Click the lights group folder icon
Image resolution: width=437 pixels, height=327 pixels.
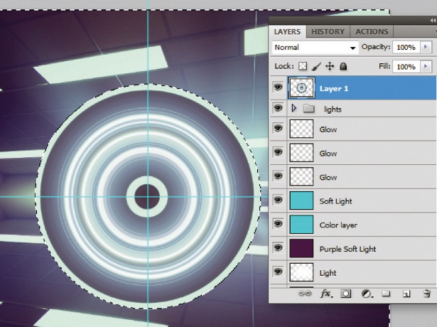309,108
